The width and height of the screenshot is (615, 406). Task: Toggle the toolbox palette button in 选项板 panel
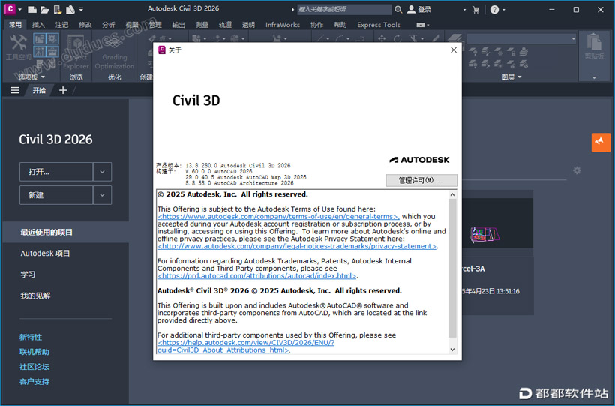pyautogui.click(x=52, y=51)
